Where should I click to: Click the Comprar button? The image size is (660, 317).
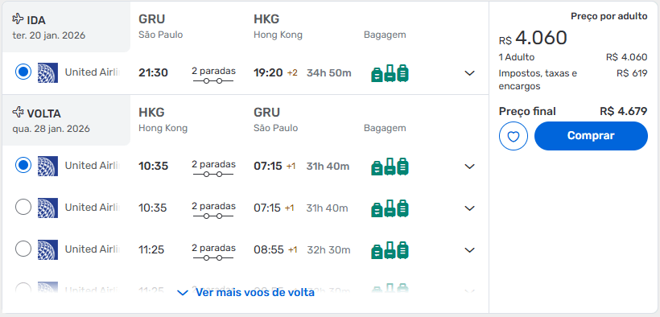click(x=591, y=136)
